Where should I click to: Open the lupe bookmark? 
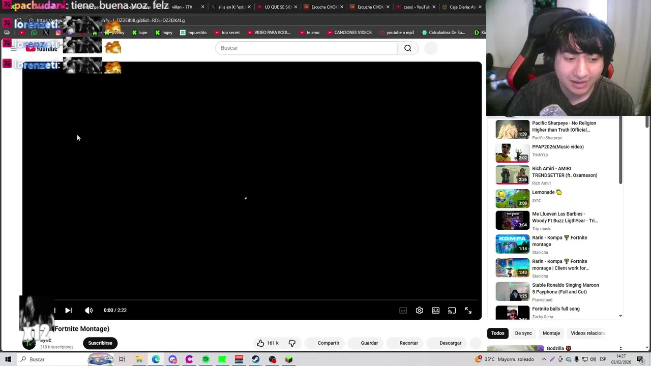(x=139, y=33)
